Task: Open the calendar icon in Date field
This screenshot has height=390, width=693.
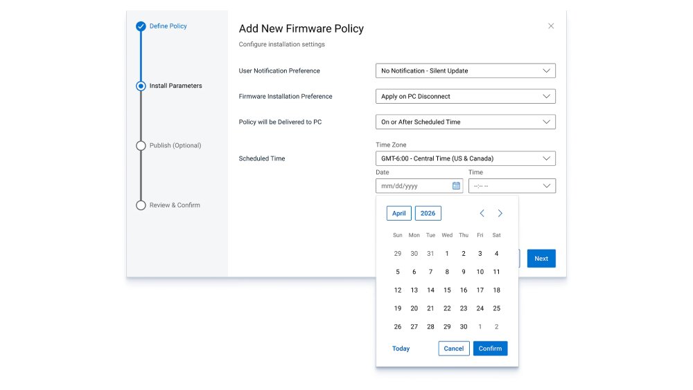Action: 456,186
